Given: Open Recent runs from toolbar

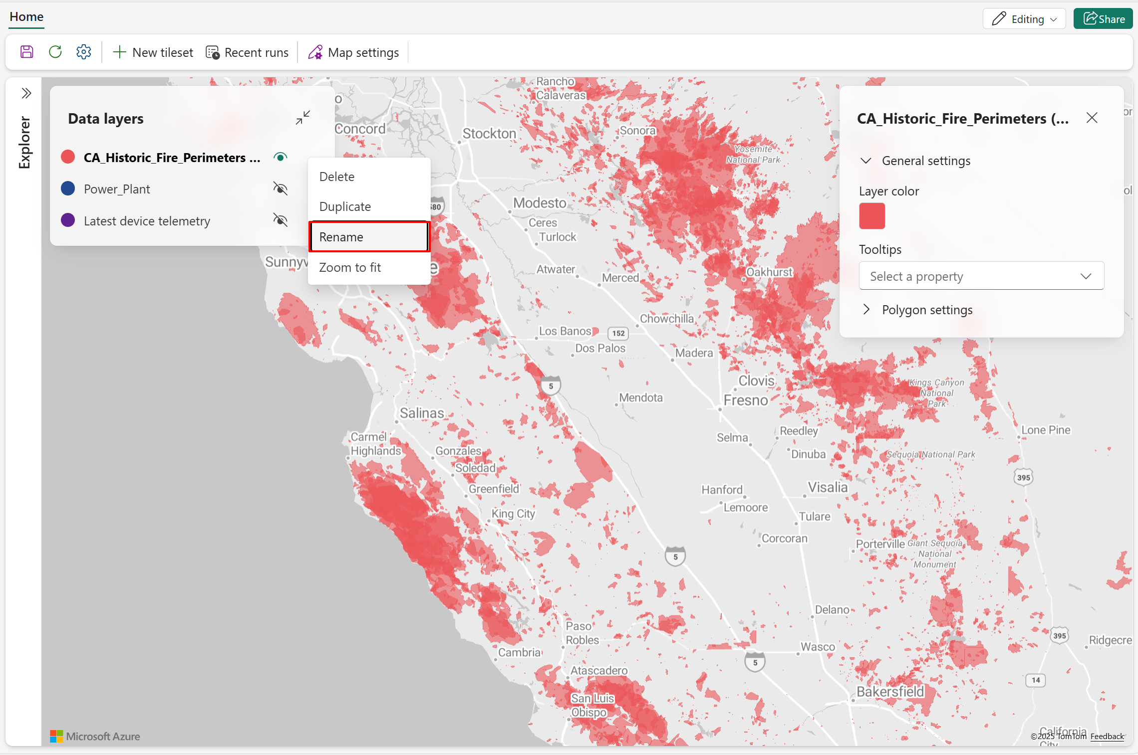Looking at the screenshot, I should pyautogui.click(x=247, y=52).
